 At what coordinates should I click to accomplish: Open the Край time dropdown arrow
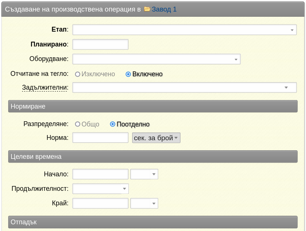154,203
